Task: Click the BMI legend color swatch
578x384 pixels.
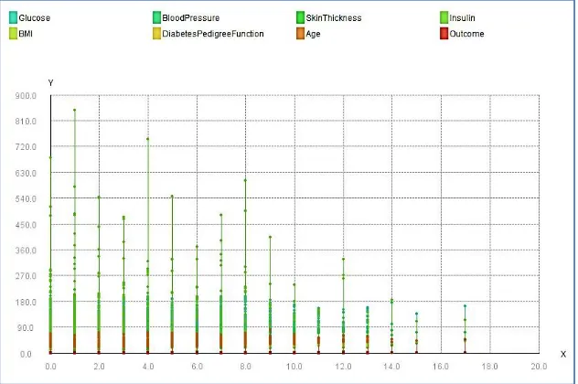Action: click(x=14, y=34)
